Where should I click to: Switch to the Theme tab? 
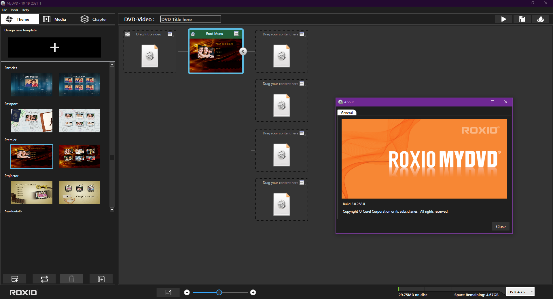20,19
